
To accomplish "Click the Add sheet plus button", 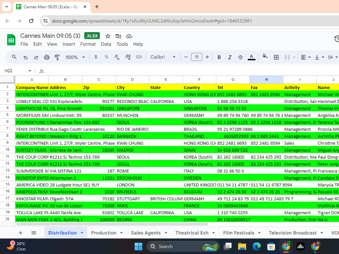I will (21, 233).
